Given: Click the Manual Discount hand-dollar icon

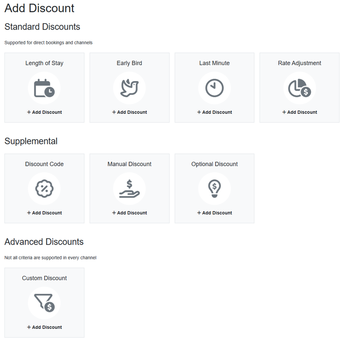Looking at the screenshot, I should [x=129, y=188].
